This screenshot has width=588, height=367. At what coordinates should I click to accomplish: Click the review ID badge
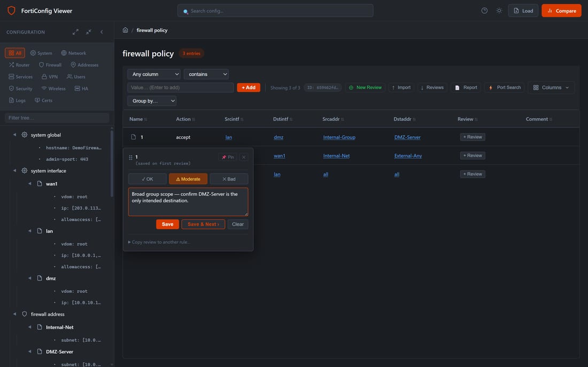point(322,87)
